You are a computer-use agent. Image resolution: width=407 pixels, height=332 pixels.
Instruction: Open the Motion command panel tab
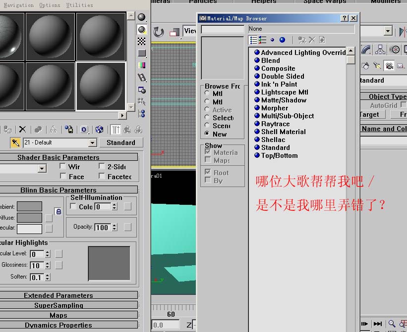click(x=395, y=49)
